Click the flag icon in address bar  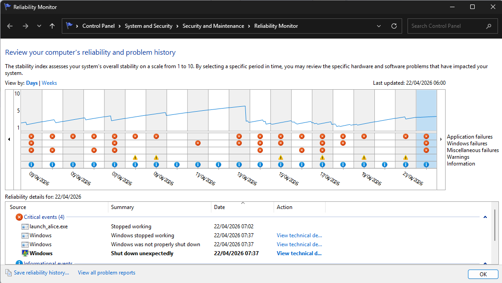tap(69, 26)
